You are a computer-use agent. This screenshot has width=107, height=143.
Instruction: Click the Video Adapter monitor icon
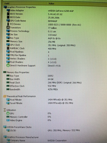tap(8, 11)
